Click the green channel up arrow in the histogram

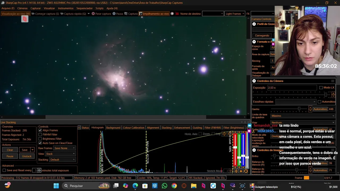click(x=239, y=132)
